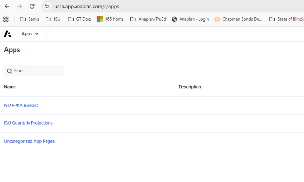Go back with the browser back arrow
Image resolution: width=304 pixels, height=182 pixels.
tap(7, 6)
